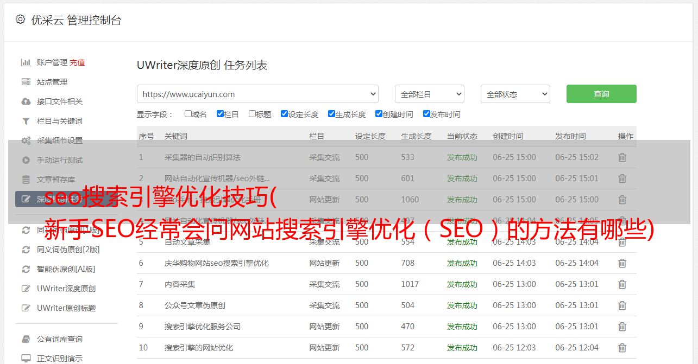The width and height of the screenshot is (698, 364).
Task: Click the play icon for 手动运行测试
Action: coord(26,160)
